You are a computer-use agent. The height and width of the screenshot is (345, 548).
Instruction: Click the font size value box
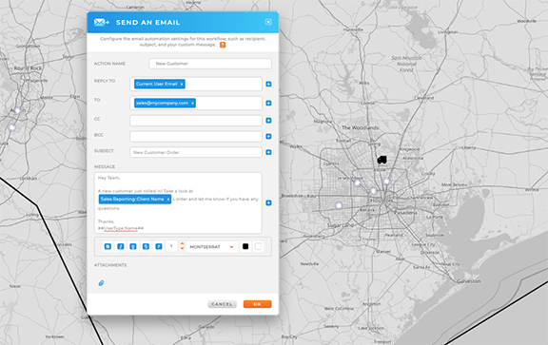(171, 246)
